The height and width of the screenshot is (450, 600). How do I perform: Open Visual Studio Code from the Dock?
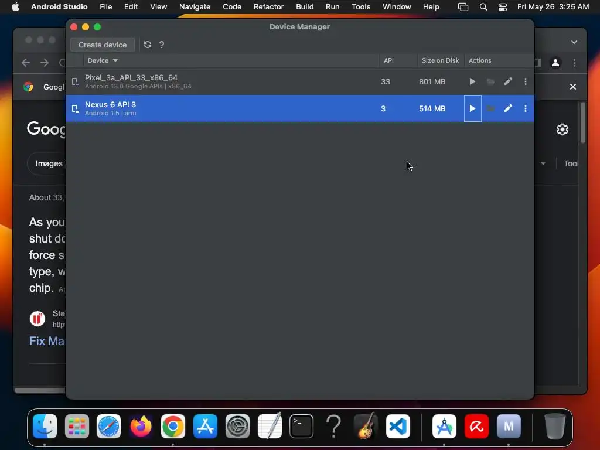pos(398,426)
